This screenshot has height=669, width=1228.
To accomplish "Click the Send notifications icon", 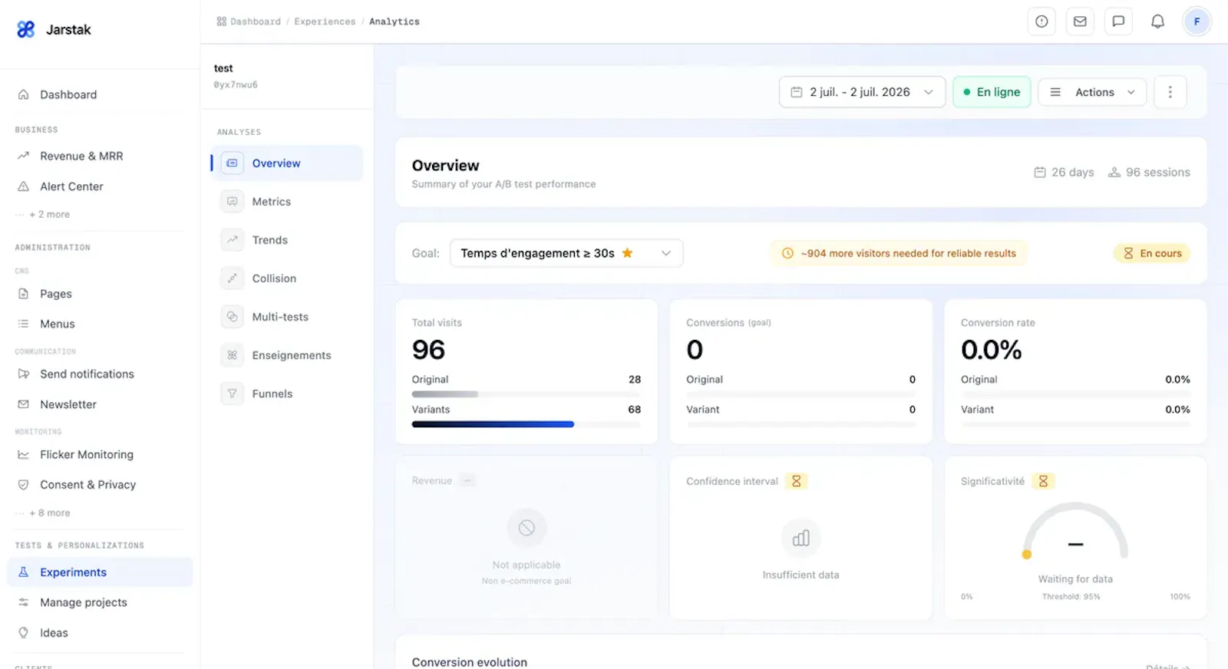I will pyautogui.click(x=24, y=374).
